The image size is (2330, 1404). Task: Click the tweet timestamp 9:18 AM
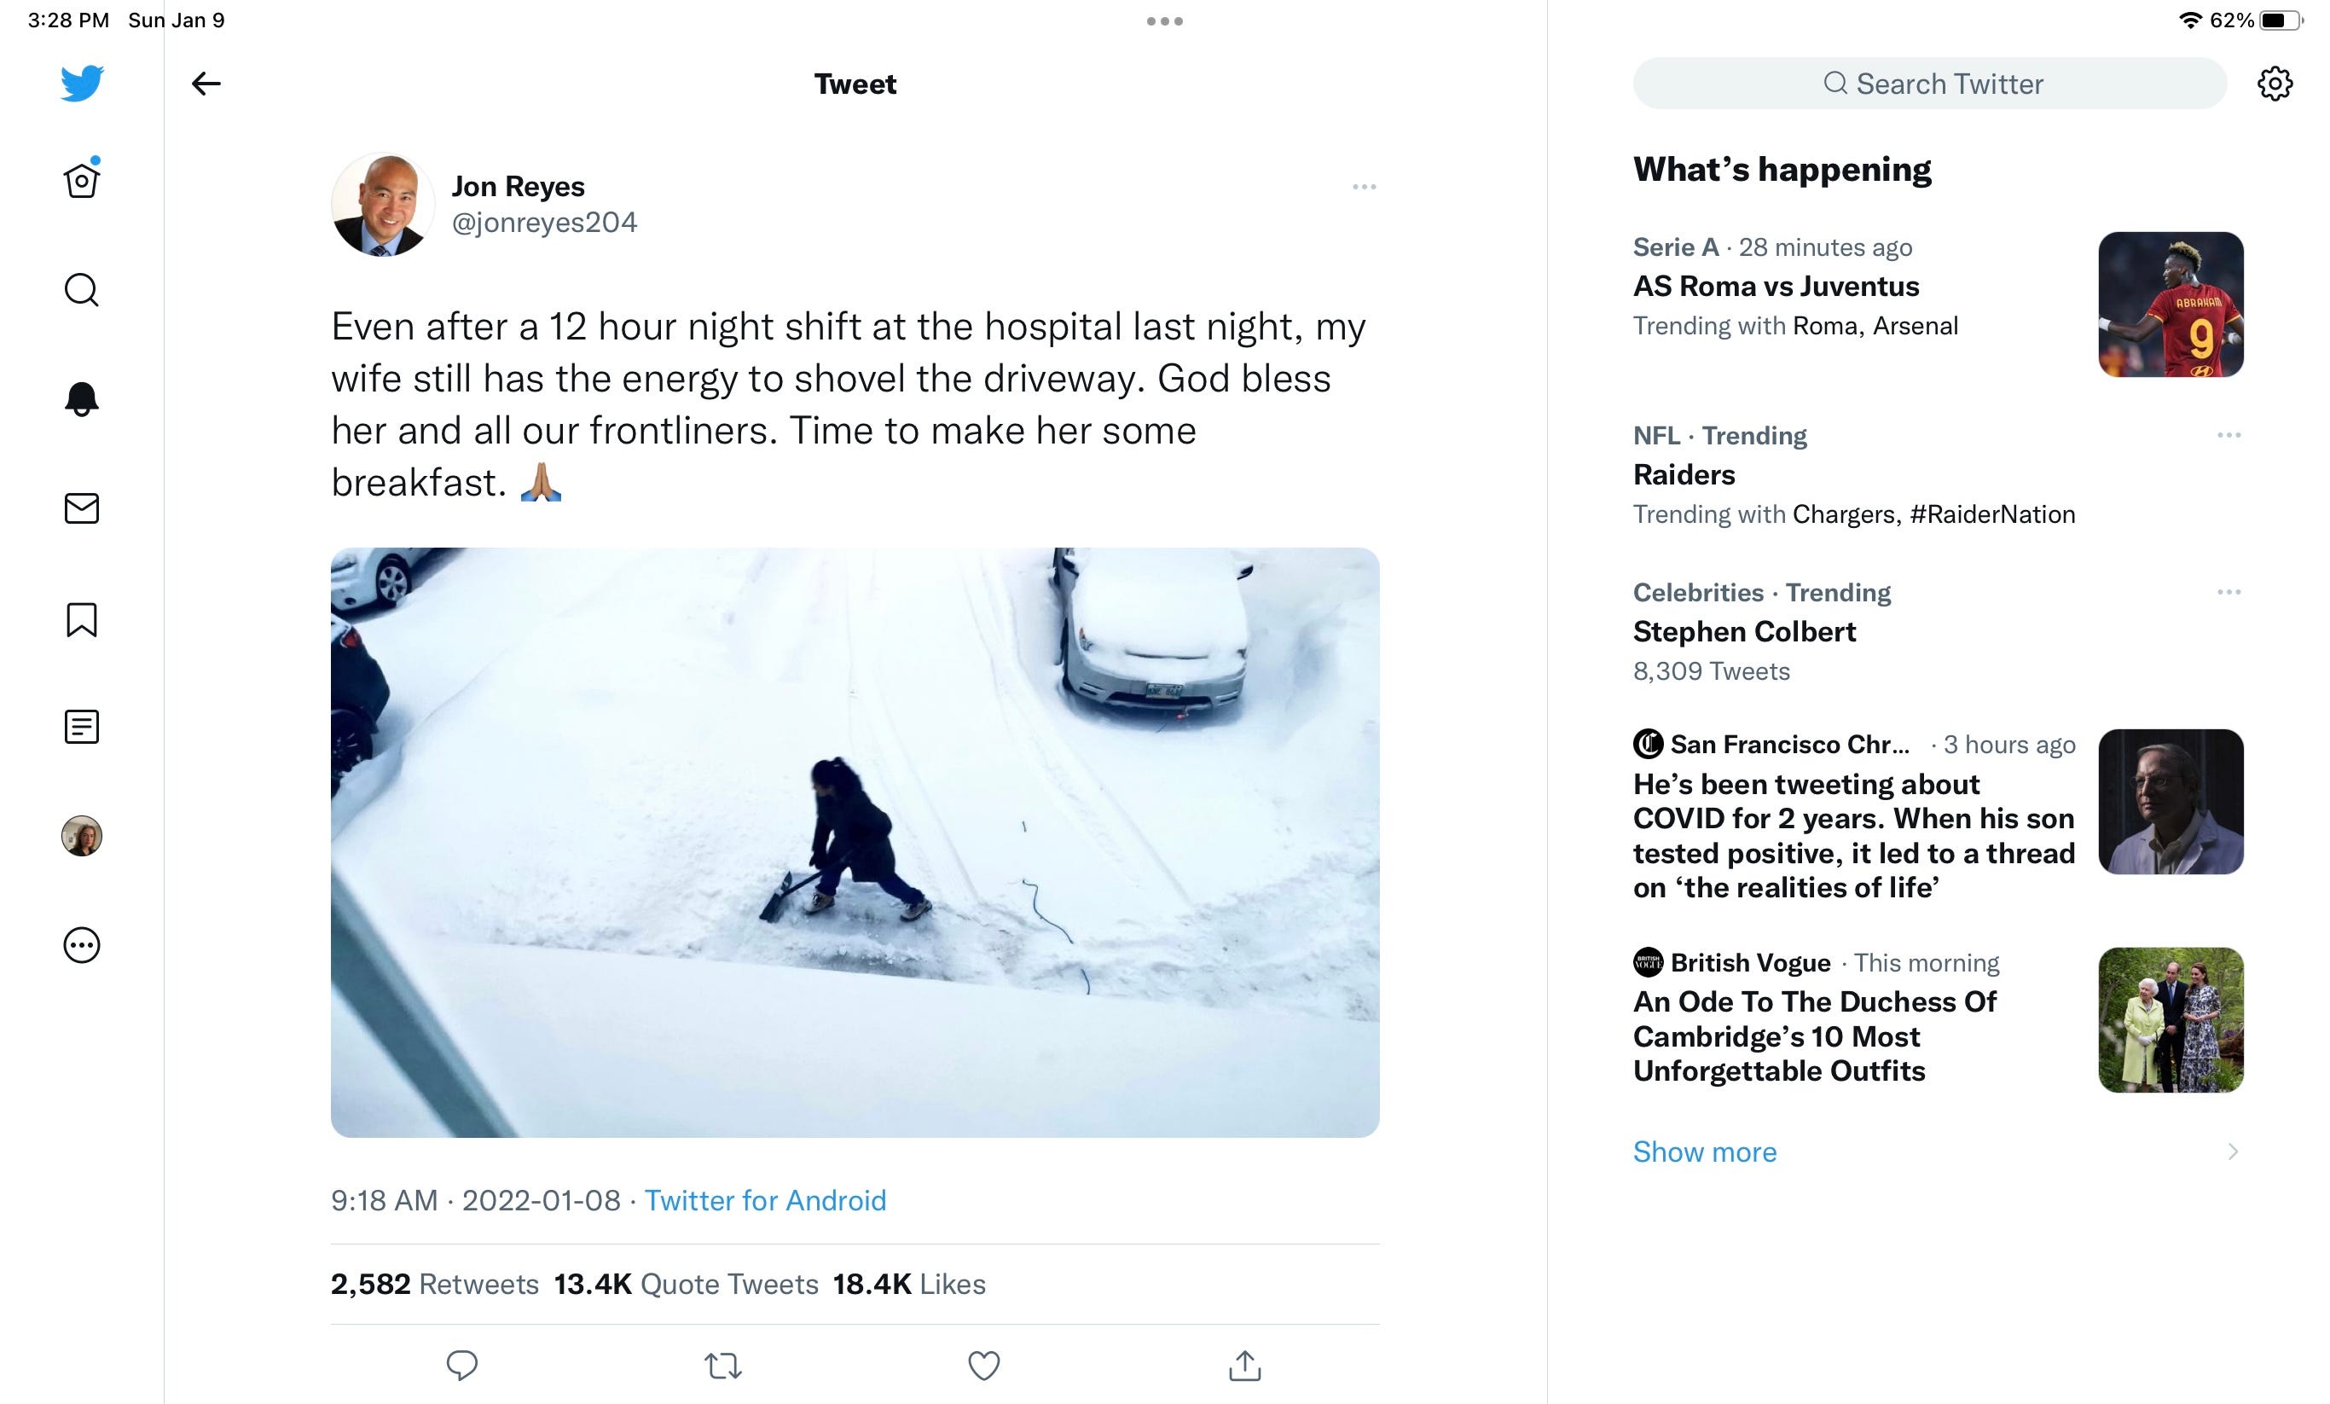pyautogui.click(x=384, y=1201)
